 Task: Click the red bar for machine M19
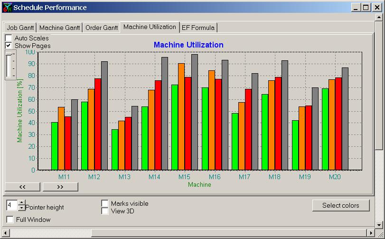(x=309, y=138)
